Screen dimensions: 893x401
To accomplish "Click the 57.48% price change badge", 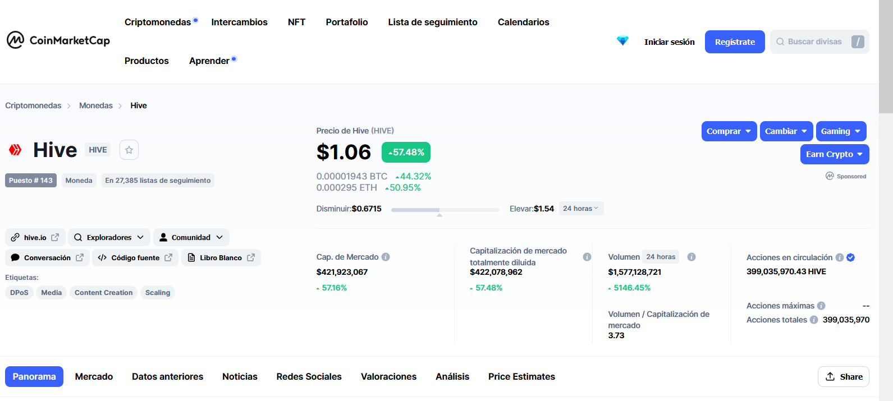I will pyautogui.click(x=406, y=153).
